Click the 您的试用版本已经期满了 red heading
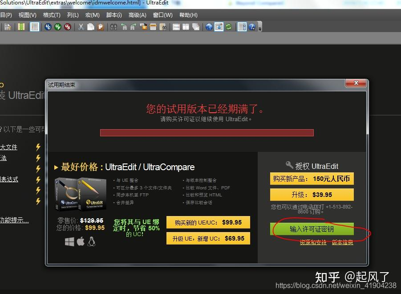The image size is (401, 294). (x=205, y=109)
